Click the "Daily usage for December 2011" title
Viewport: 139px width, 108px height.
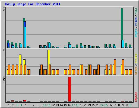coord(33,4)
